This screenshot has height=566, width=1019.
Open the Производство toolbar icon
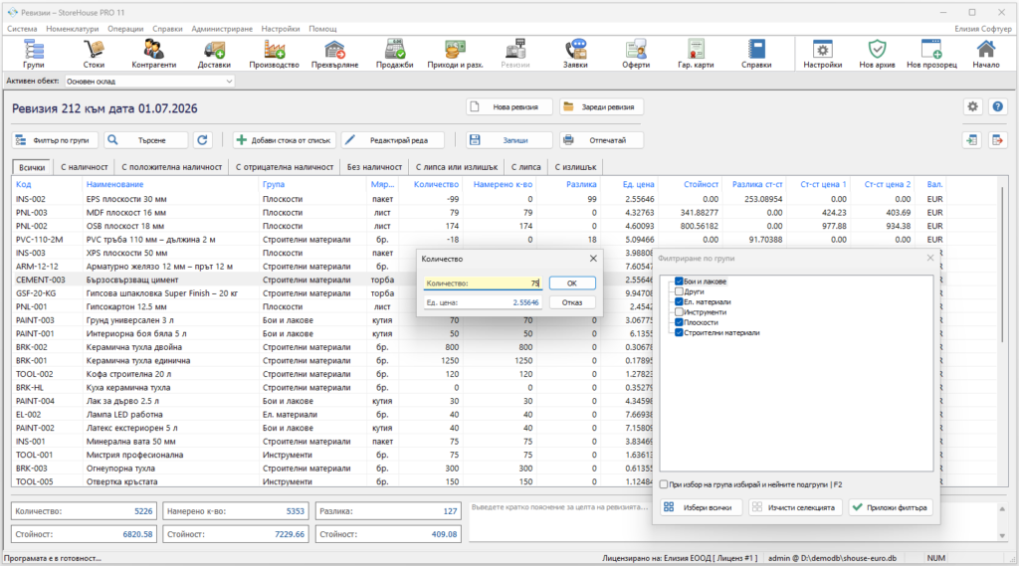tap(275, 54)
